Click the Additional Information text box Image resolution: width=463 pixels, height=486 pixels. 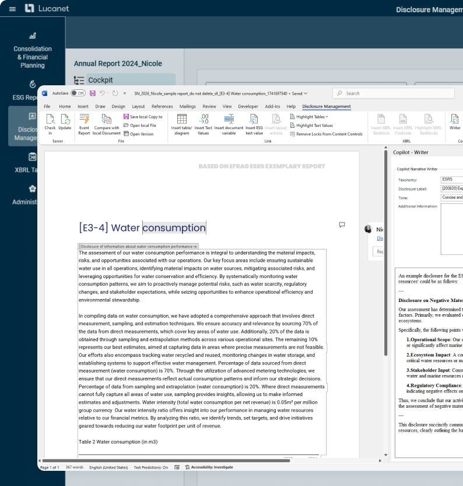click(451, 229)
